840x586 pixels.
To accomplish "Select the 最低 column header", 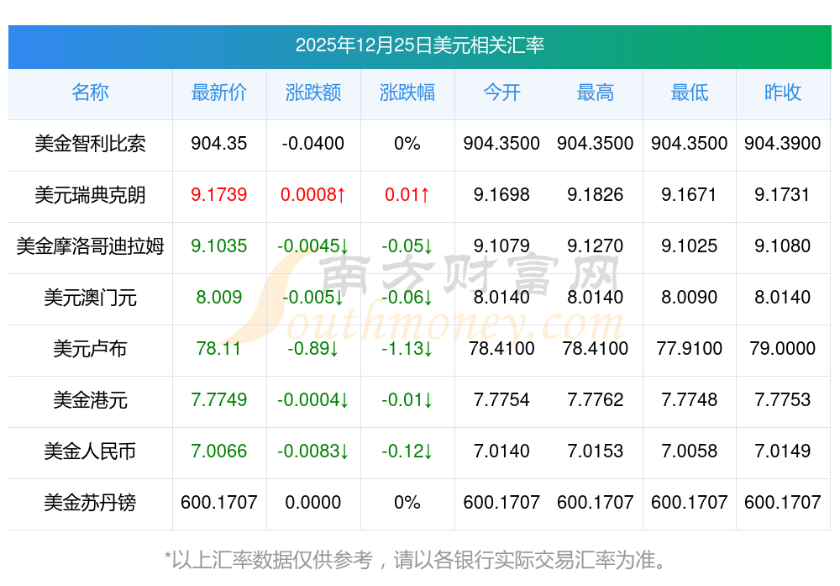I will (690, 92).
